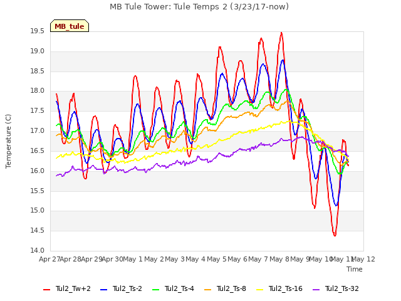Click the blue Tul2_Ts-2 legend swatch
This screenshot has height=301, width=401.
point(103,290)
